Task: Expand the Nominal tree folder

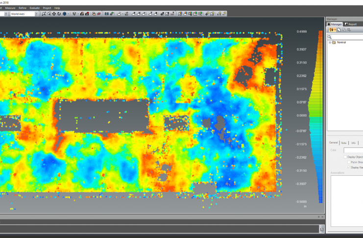Action: pos(329,43)
